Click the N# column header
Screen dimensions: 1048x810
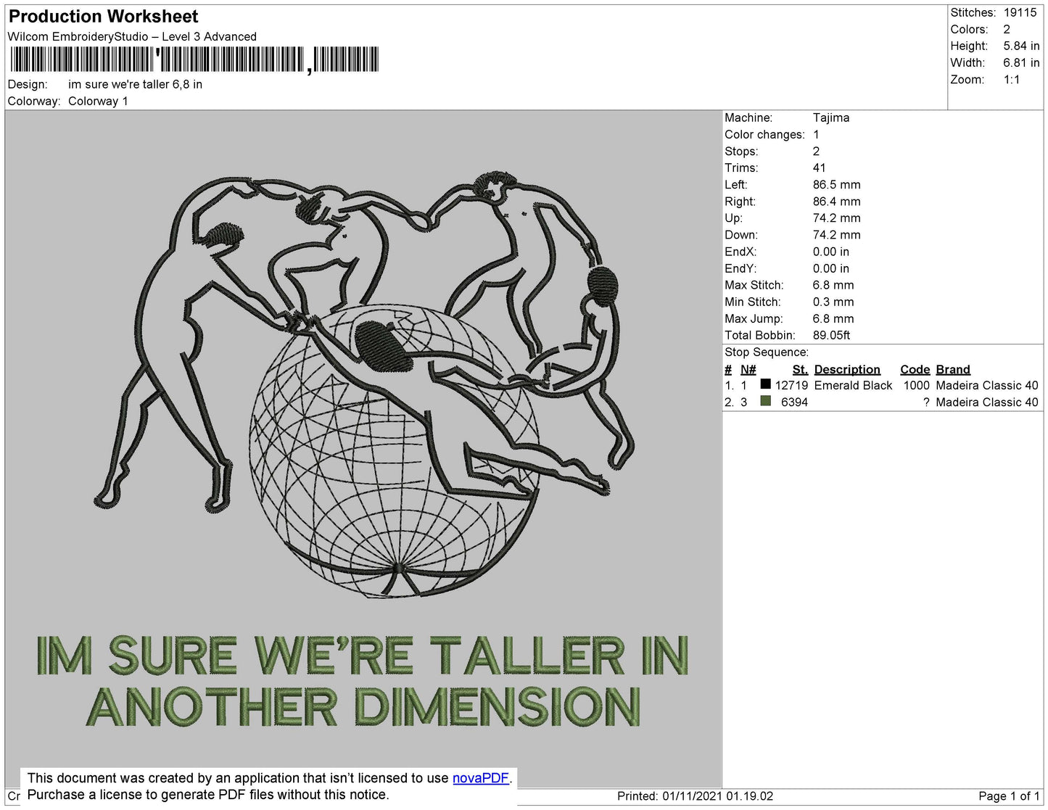coord(748,369)
